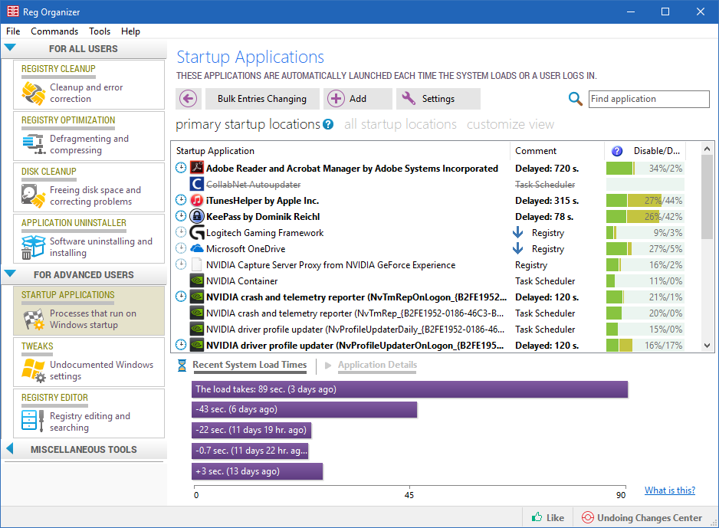719x528 pixels.
Task: Click the blue help icon beside primary startup locations
Action: tap(328, 124)
